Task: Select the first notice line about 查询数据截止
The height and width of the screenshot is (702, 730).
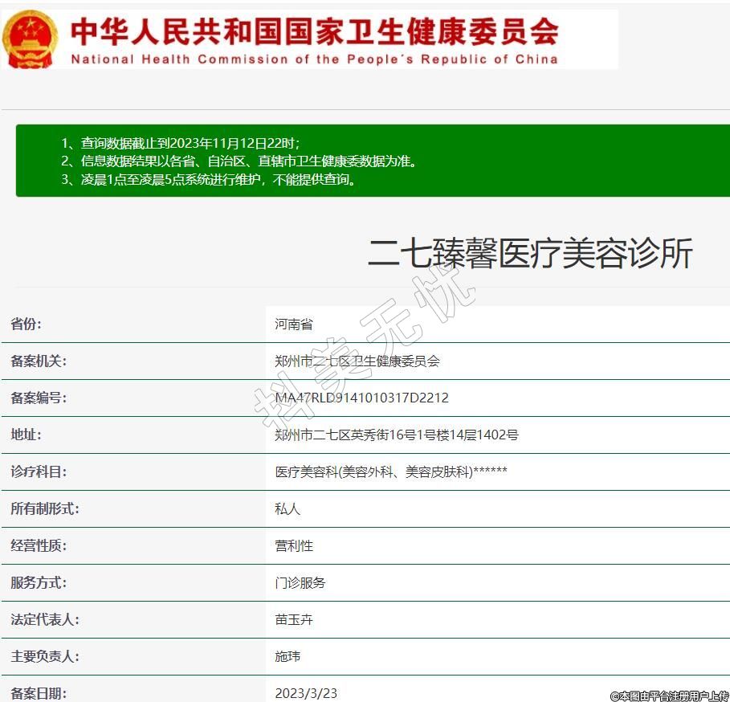Action: pos(181,143)
